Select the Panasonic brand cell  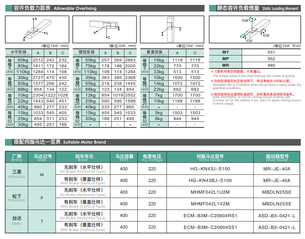[17, 198]
